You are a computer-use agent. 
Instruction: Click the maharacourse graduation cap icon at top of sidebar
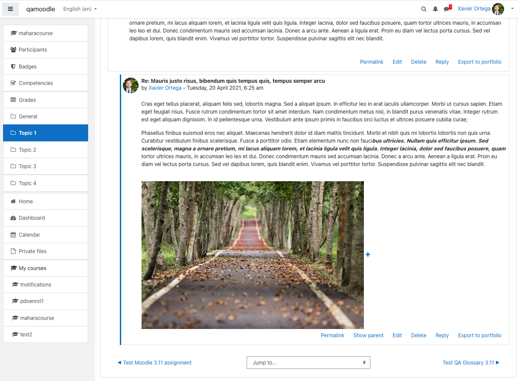(13, 33)
